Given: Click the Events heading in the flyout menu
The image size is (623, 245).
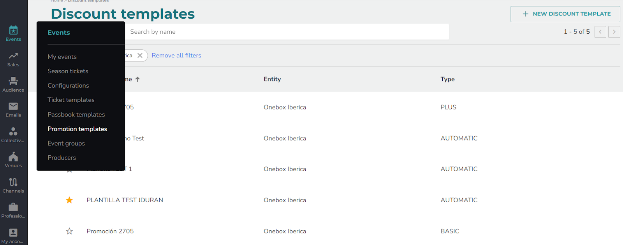Looking at the screenshot, I should (59, 33).
